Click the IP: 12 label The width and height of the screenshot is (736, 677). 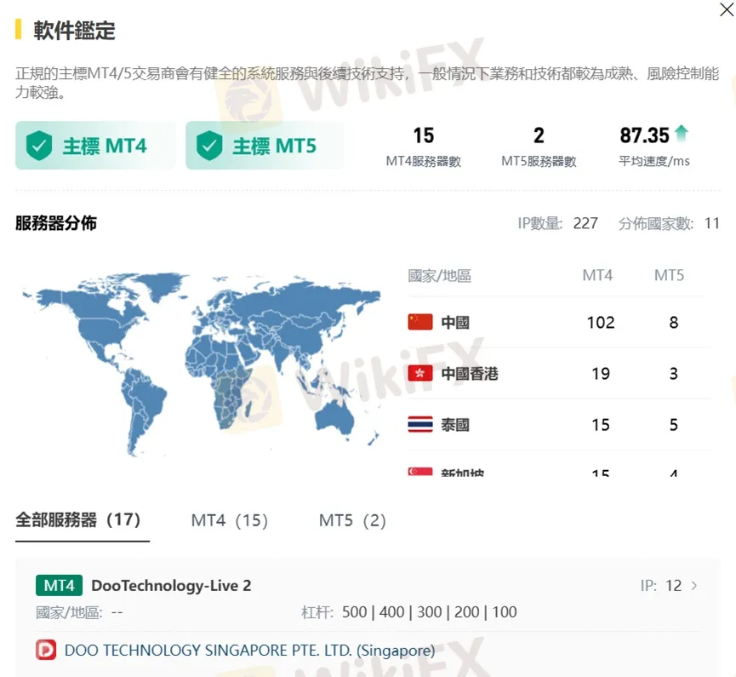661,585
